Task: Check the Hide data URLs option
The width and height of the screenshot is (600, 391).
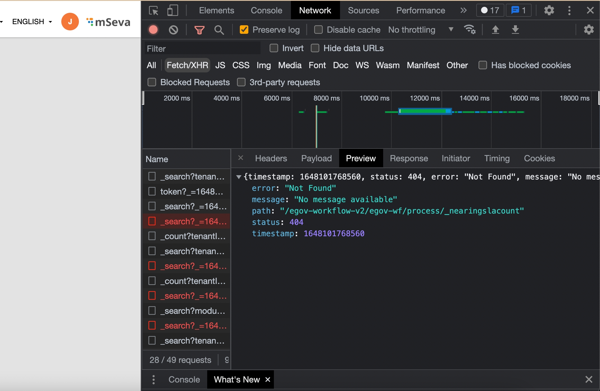Action: pos(315,48)
